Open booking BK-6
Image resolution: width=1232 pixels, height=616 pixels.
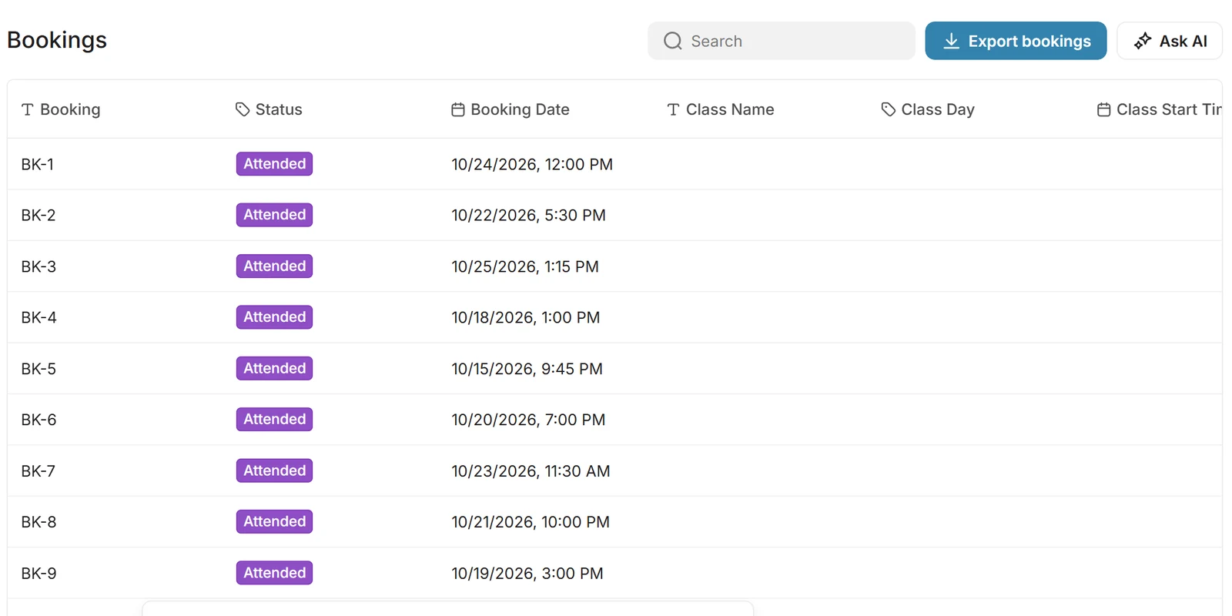pos(39,420)
